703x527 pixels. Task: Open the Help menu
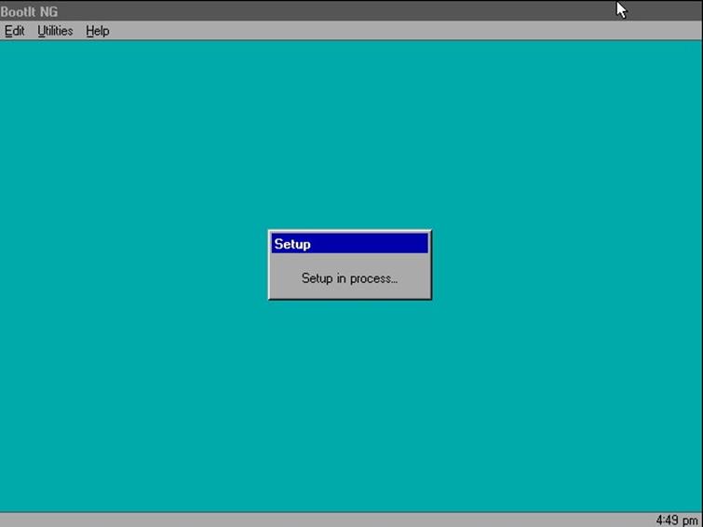(97, 31)
